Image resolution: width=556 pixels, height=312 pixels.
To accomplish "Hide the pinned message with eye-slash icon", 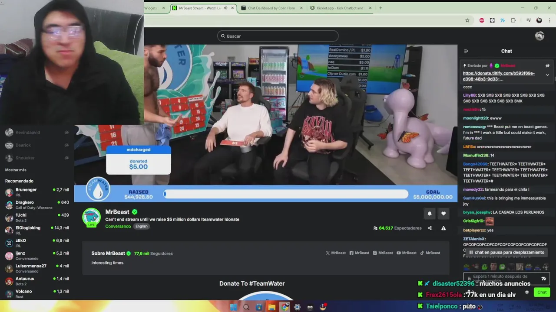I will click(547, 66).
